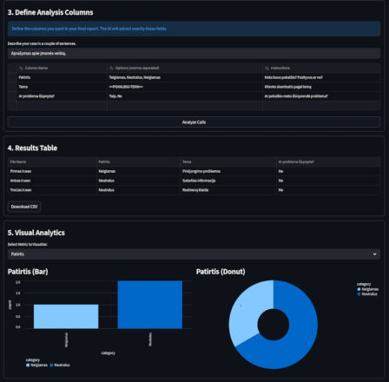Select the 'Prisijungimo problemos' topic cell
The image size is (389, 382).
(x=228, y=171)
